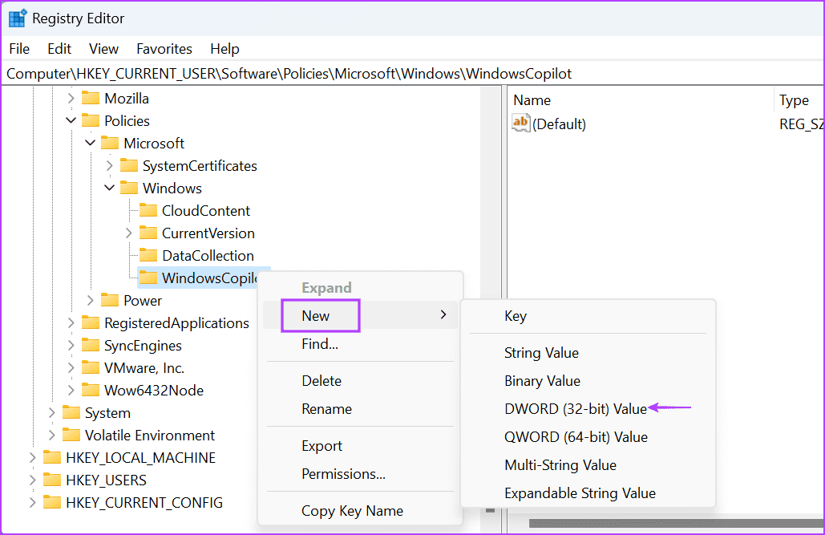Expand the Volatile Environment key
825x535 pixels.
51,435
